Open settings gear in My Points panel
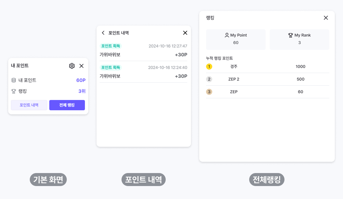This screenshot has width=343, height=199. 72,66
